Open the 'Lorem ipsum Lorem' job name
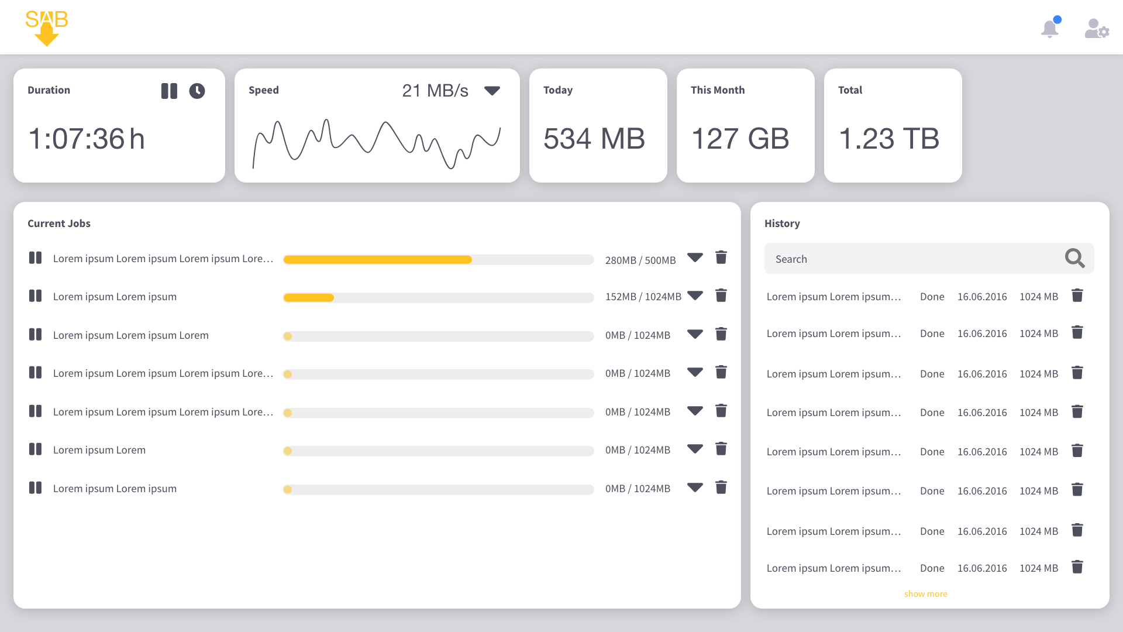The height and width of the screenshot is (632, 1123). (99, 450)
